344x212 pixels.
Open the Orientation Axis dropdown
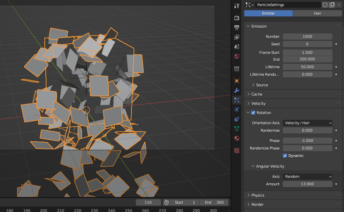point(307,123)
